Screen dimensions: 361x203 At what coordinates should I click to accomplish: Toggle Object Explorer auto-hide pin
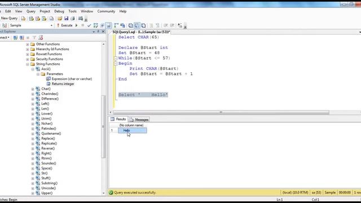tap(98, 32)
